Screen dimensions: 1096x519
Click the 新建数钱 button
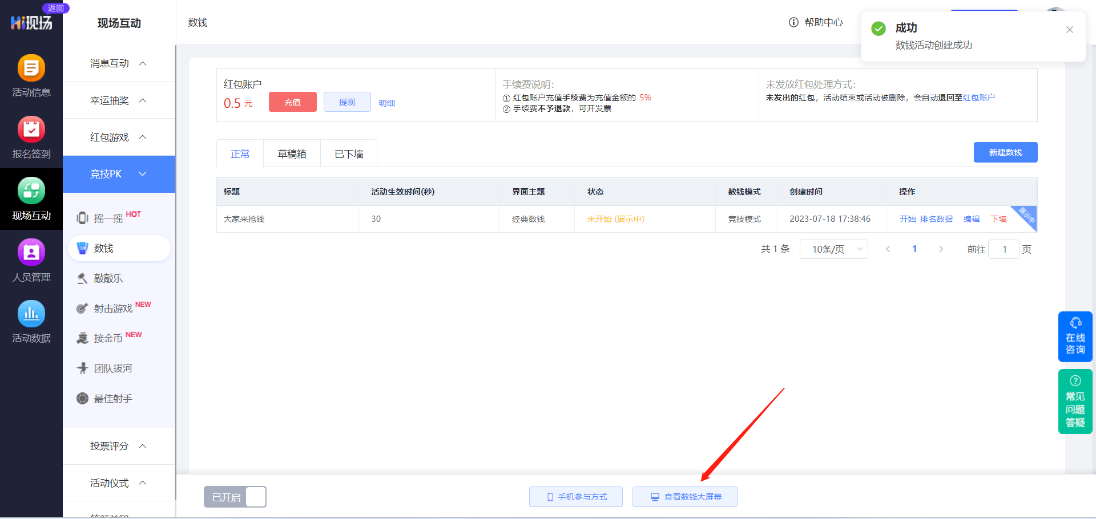(1005, 152)
